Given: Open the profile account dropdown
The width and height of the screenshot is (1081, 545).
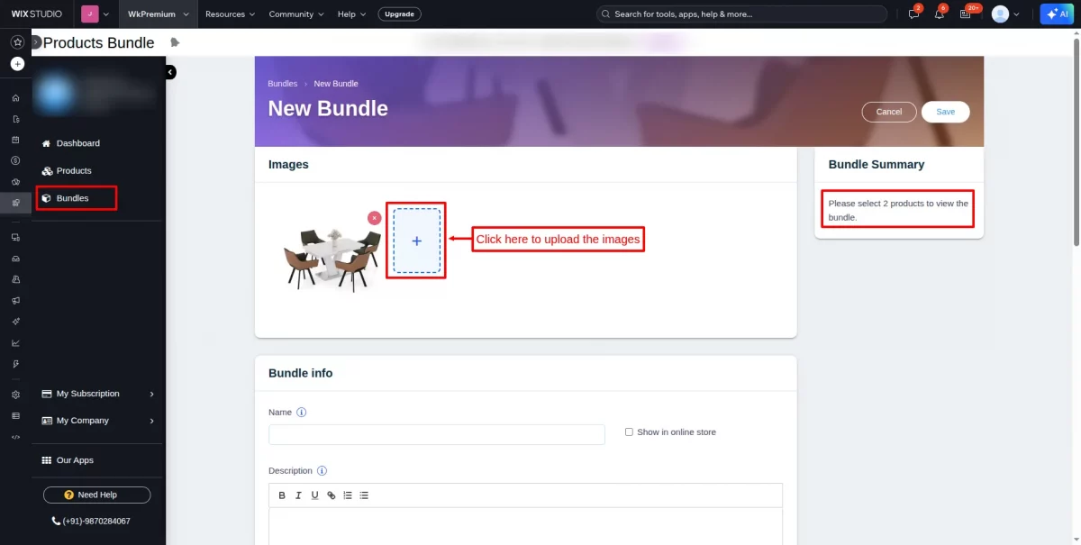Looking at the screenshot, I should coord(1006,14).
